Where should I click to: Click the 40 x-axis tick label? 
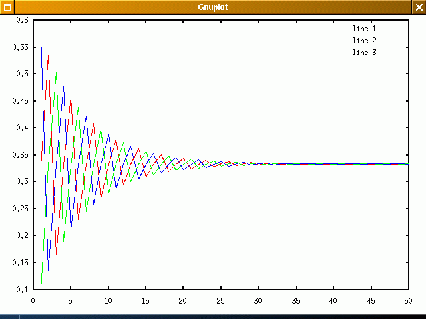(333, 300)
